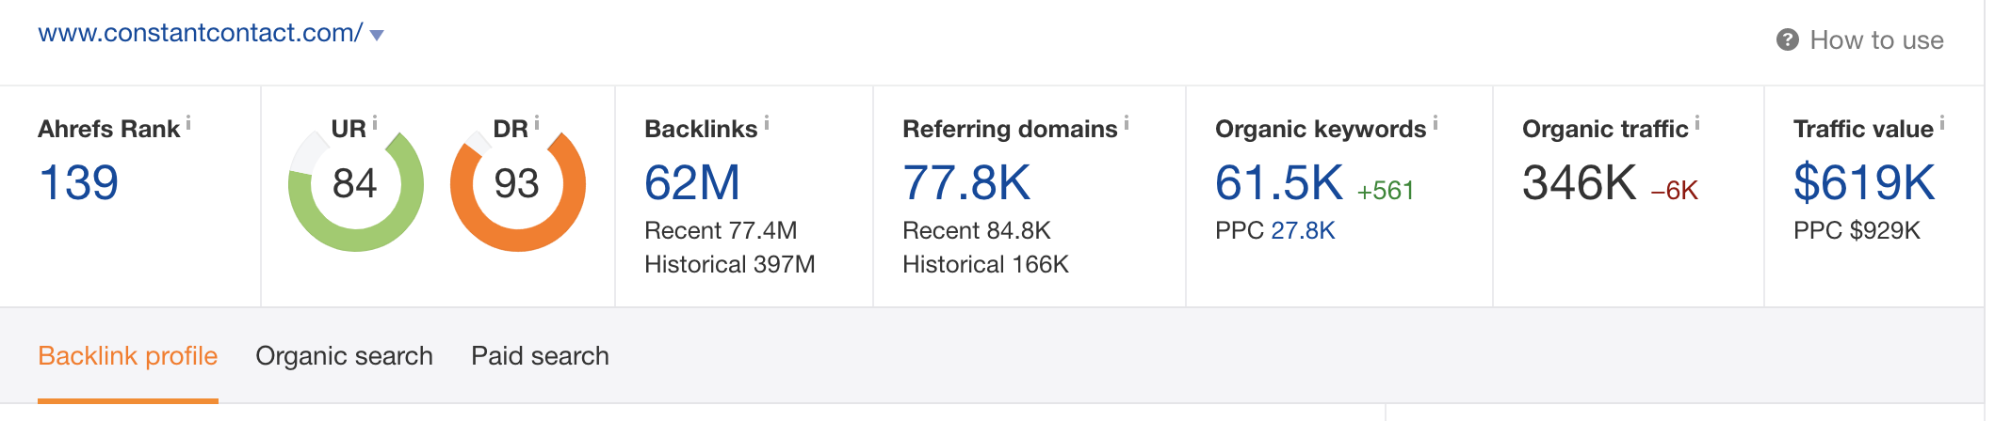This screenshot has width=1995, height=421.
Task: Click the Organic traffic info icon
Action: 1697,123
